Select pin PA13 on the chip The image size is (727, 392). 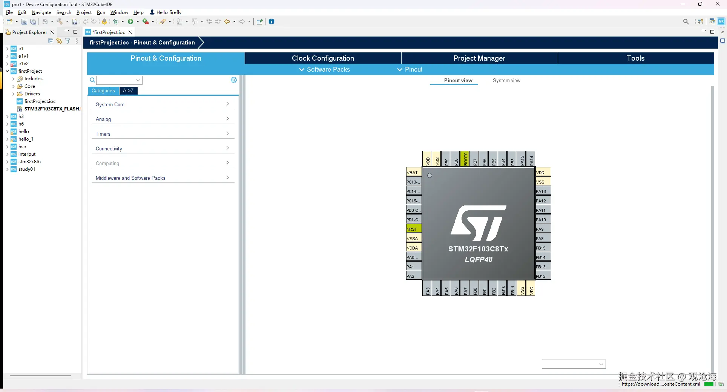pos(543,191)
